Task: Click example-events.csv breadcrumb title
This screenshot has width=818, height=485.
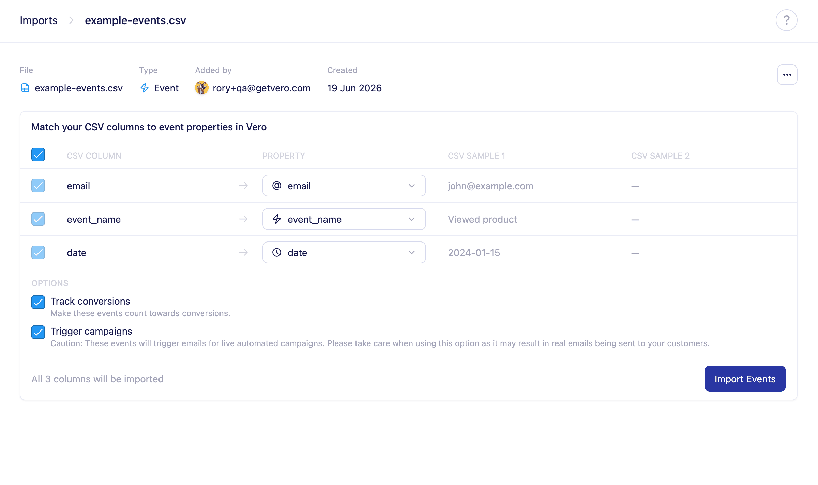Action: click(x=135, y=20)
